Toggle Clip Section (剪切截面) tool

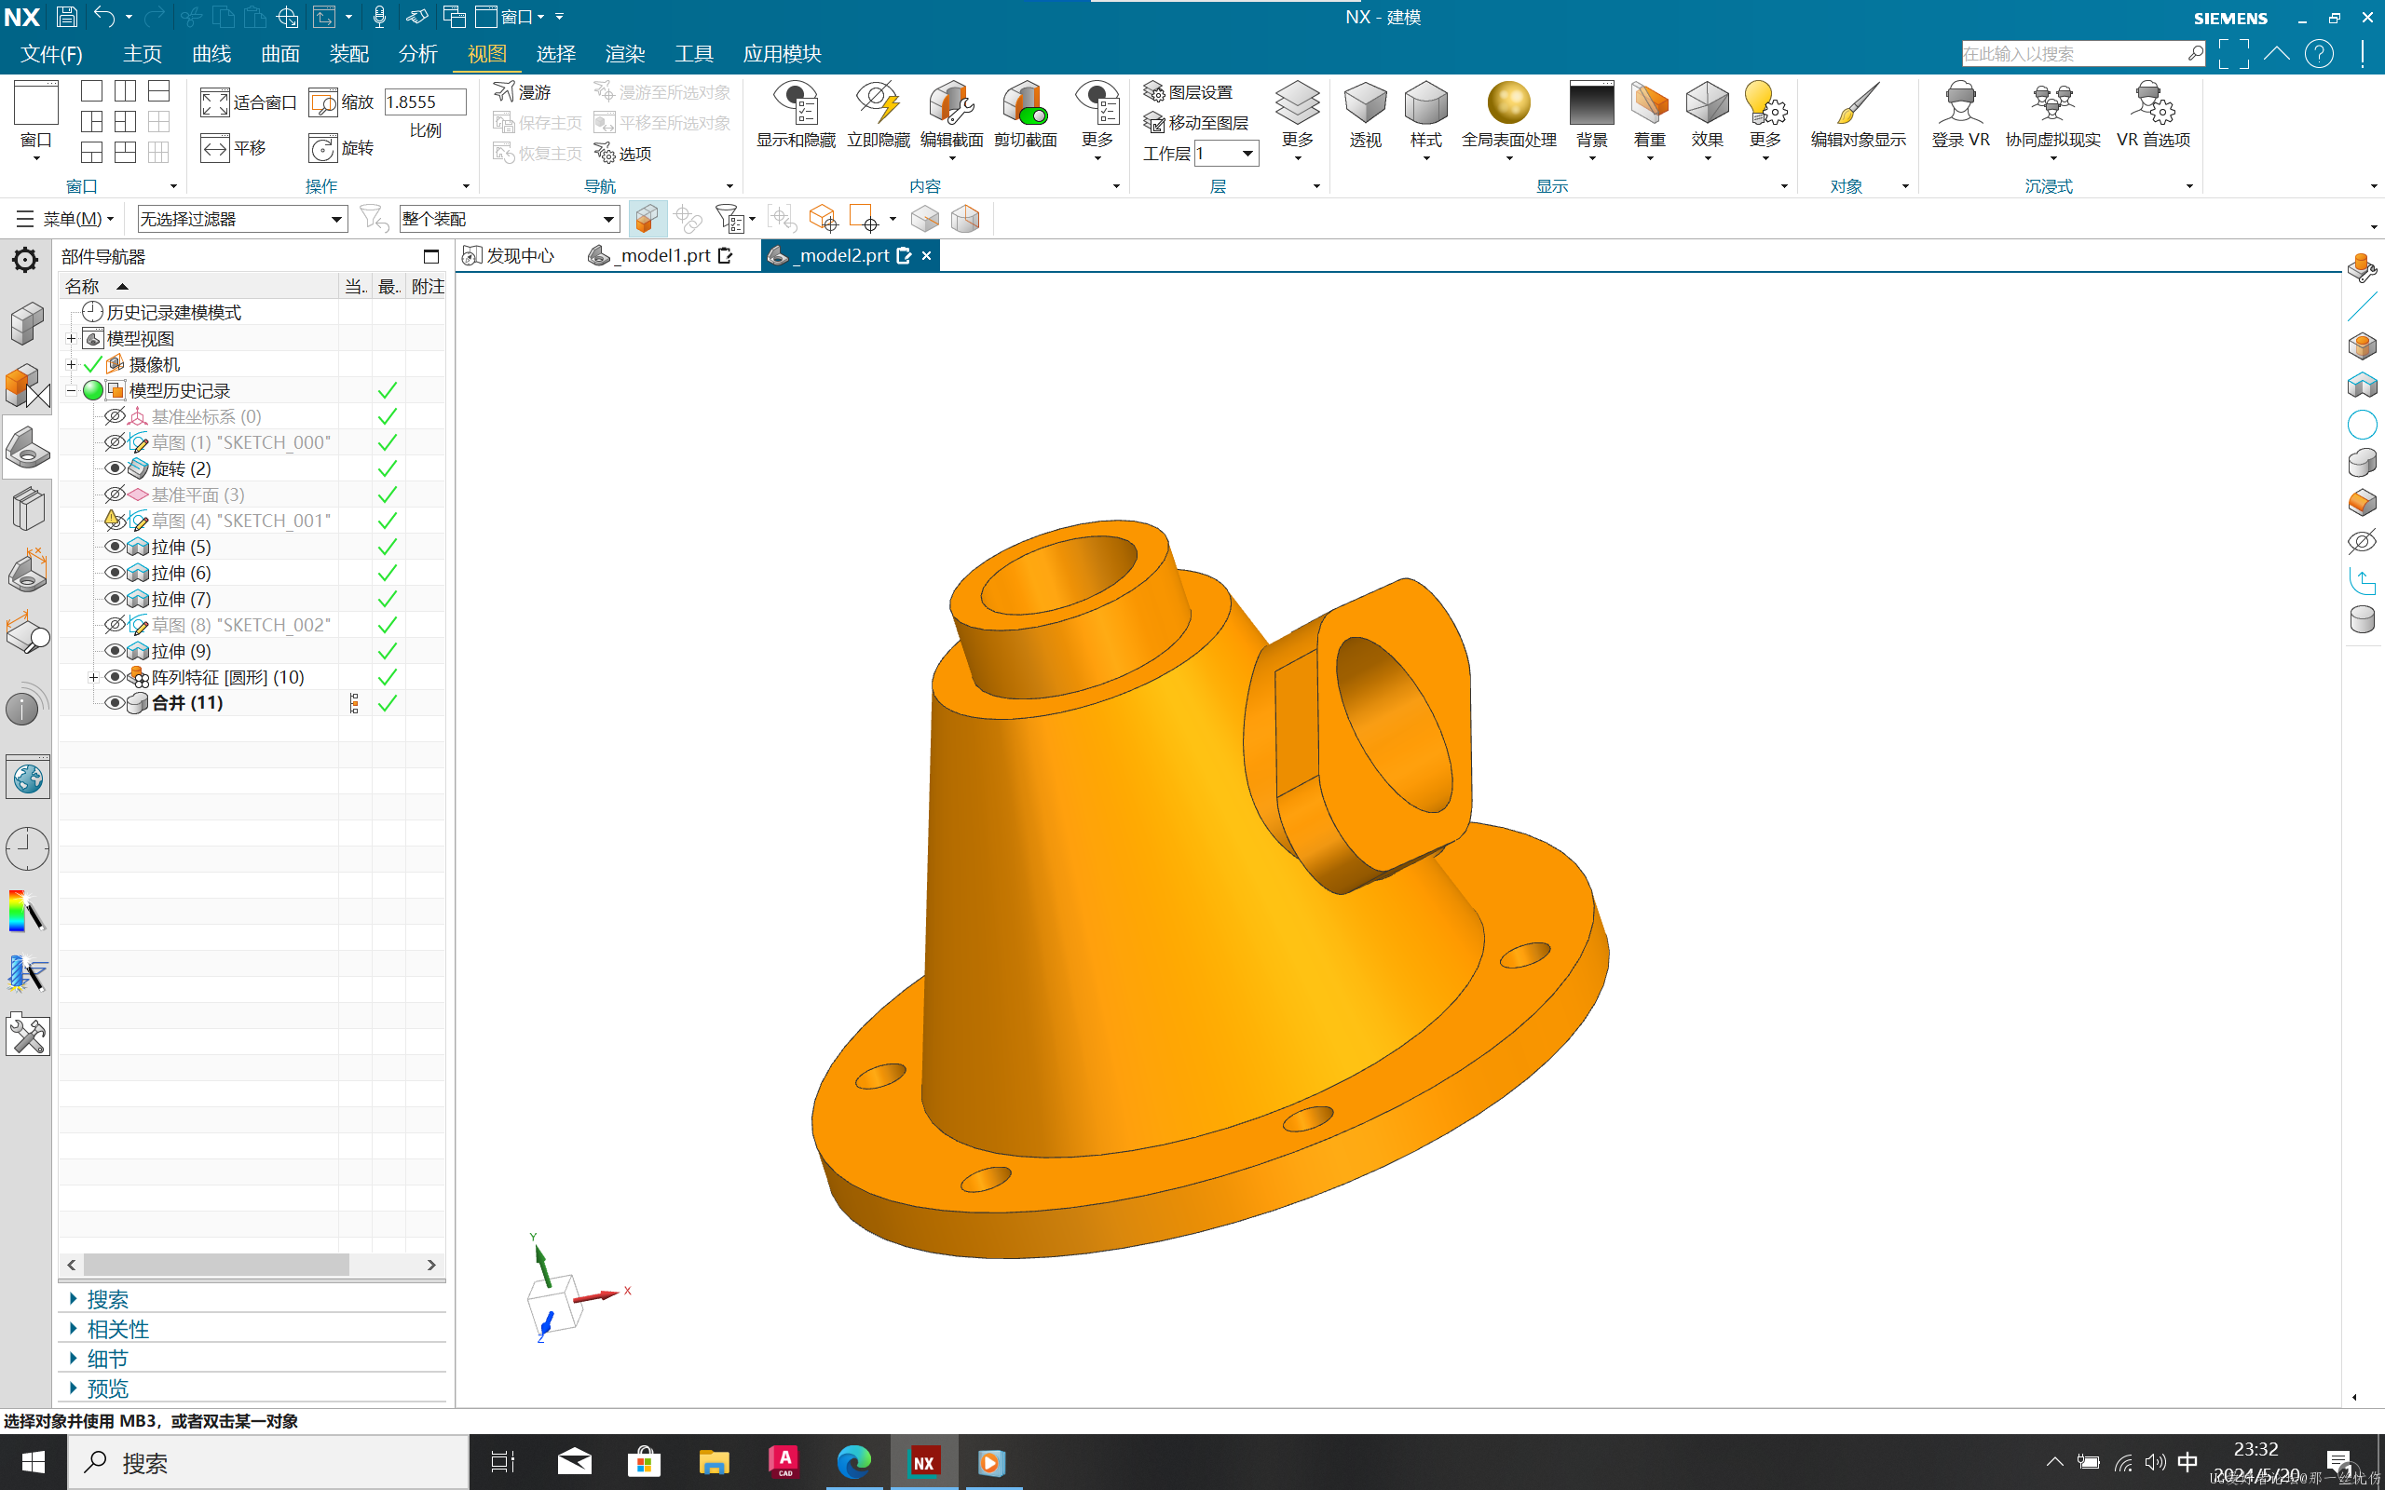pos(1025,115)
